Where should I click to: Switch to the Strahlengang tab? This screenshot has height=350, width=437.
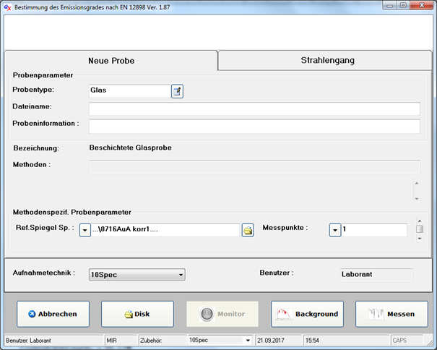[327, 60]
